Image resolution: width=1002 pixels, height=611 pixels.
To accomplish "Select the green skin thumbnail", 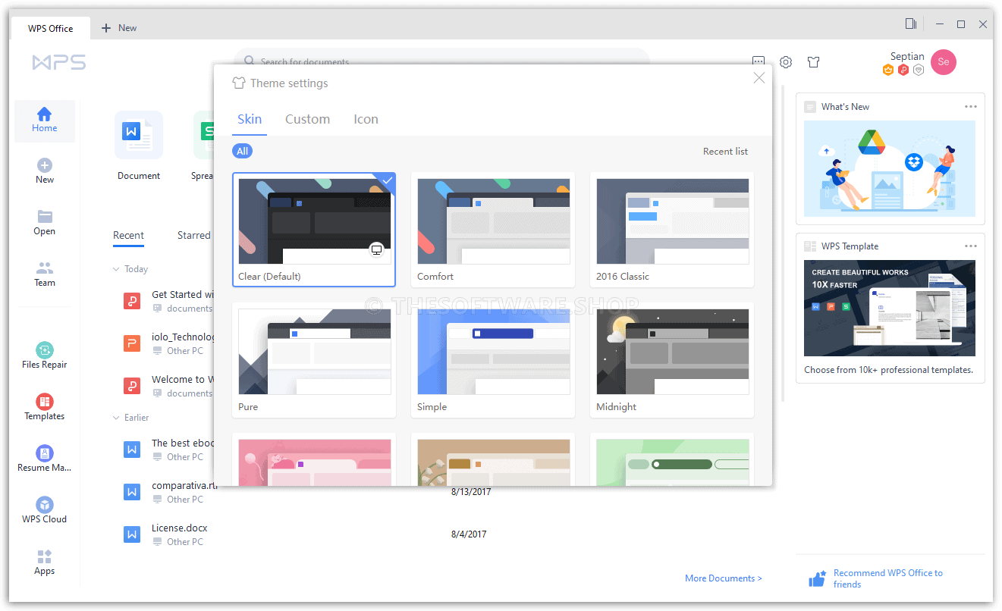I will click(x=672, y=461).
